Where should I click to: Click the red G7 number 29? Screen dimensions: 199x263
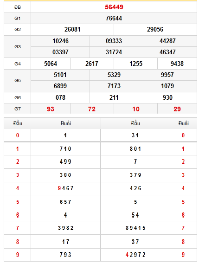(177, 109)
